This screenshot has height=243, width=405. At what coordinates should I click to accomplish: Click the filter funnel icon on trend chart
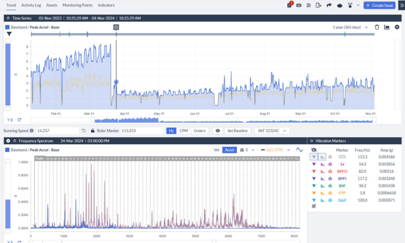click(9, 34)
